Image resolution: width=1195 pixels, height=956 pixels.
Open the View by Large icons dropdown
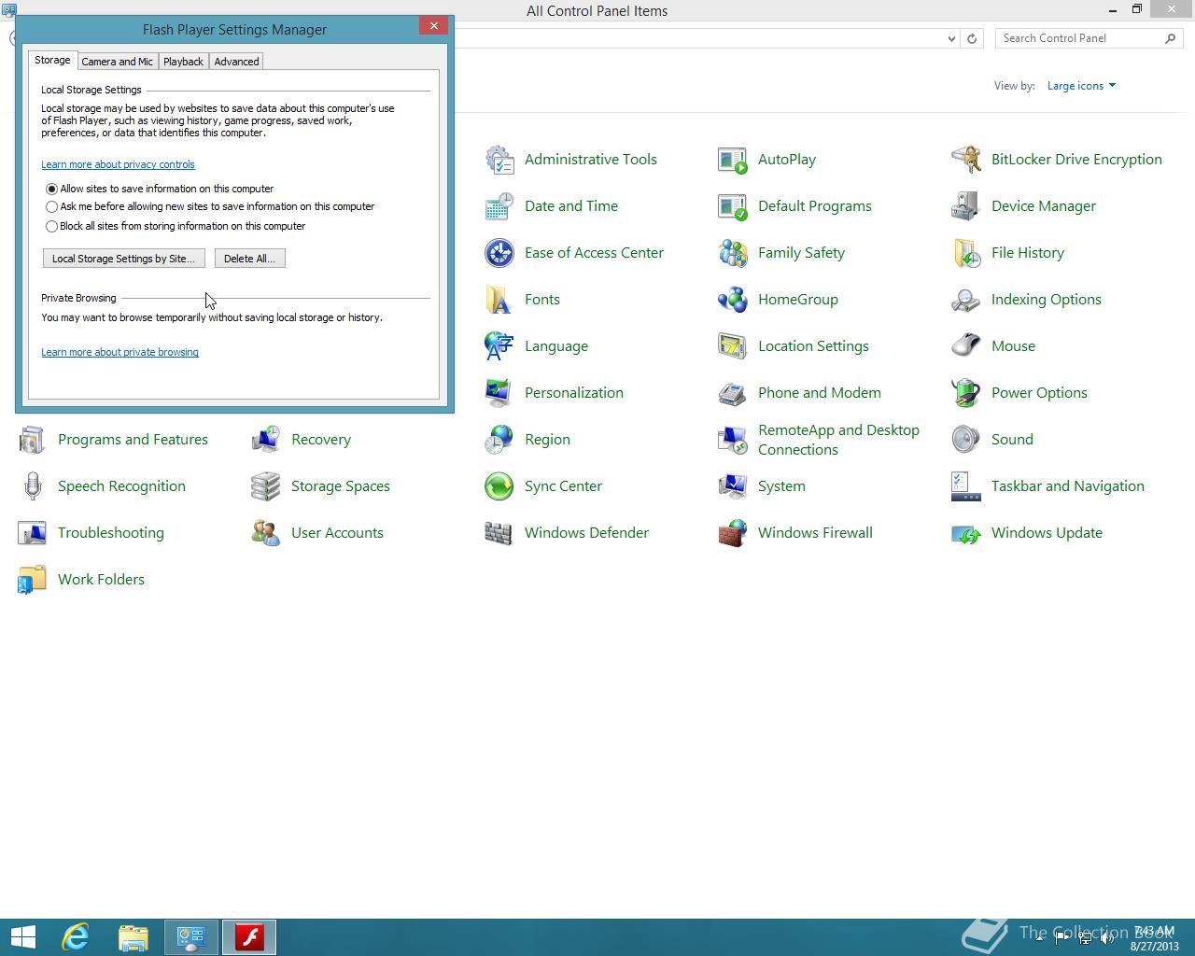click(1081, 86)
